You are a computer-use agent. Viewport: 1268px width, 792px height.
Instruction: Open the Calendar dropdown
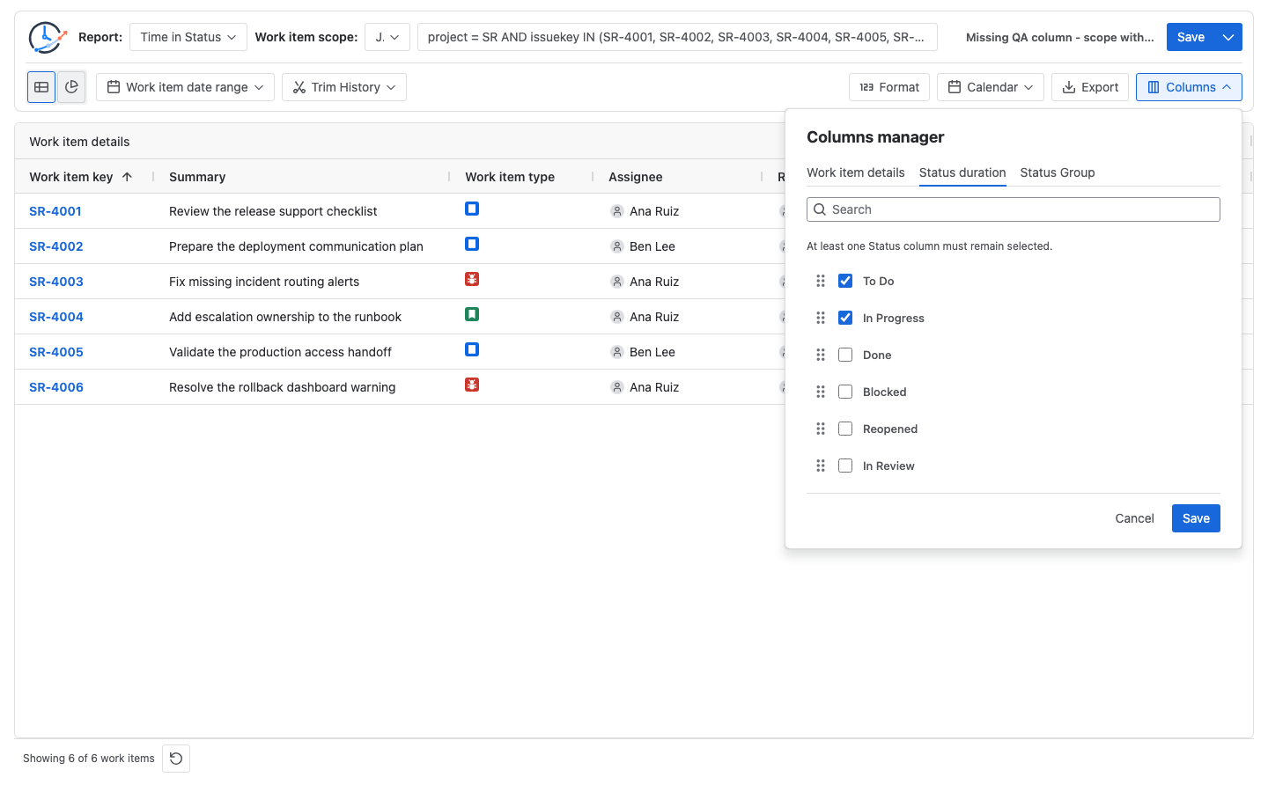click(x=991, y=87)
